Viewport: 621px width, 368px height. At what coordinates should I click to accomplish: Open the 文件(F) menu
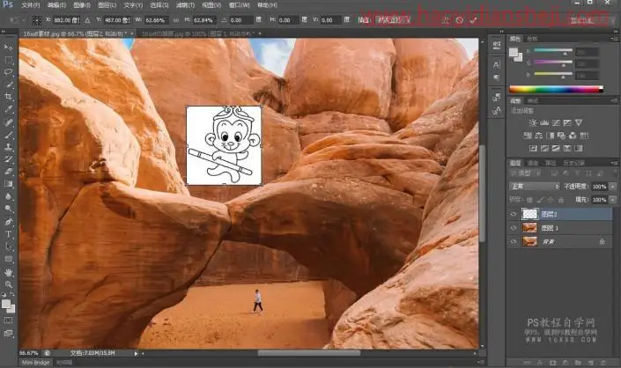pos(31,5)
